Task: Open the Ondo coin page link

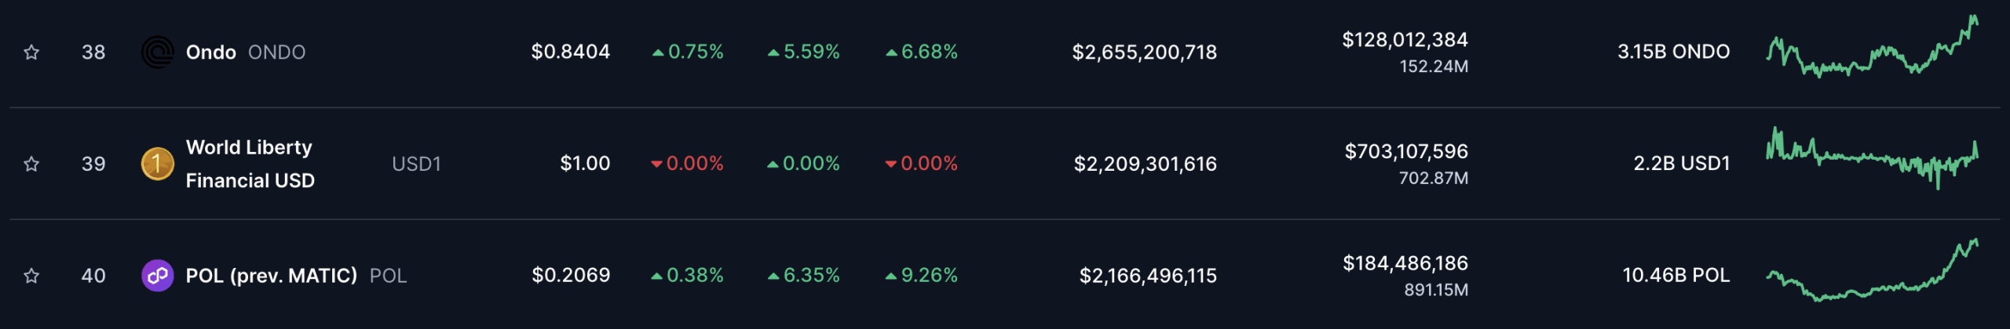Action: coord(210,52)
